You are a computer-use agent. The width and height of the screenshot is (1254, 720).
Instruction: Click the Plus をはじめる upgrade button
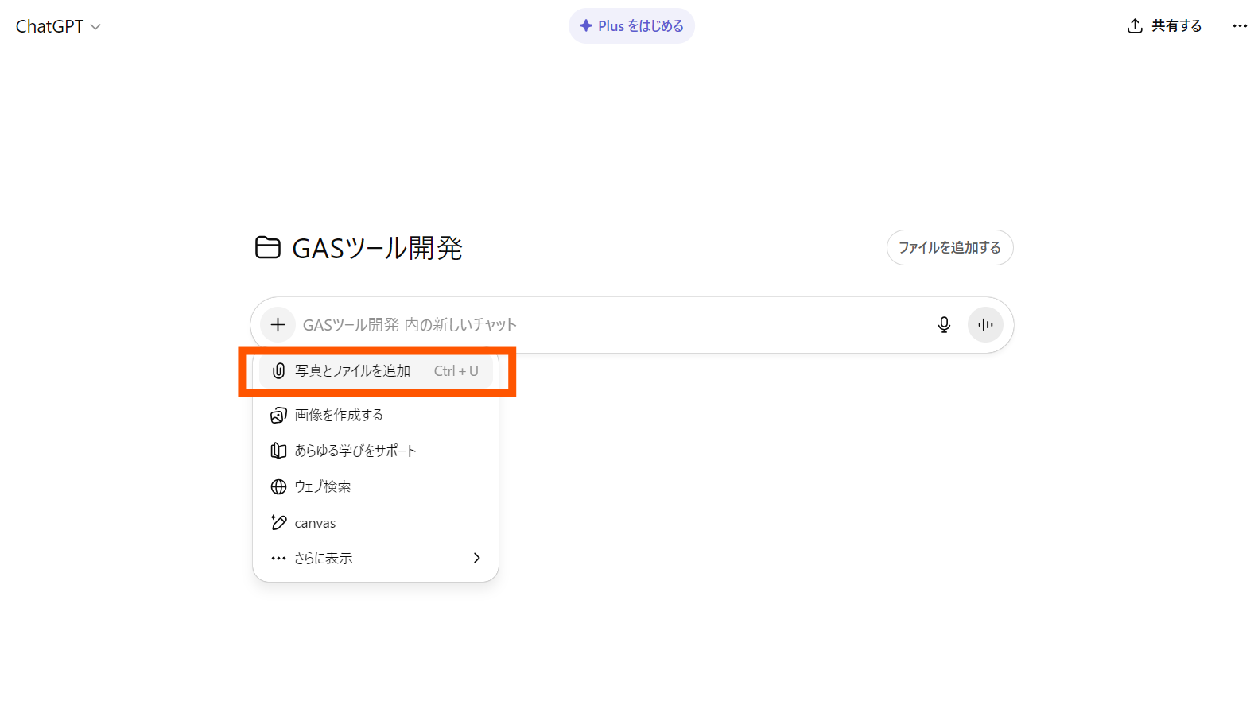tap(631, 26)
